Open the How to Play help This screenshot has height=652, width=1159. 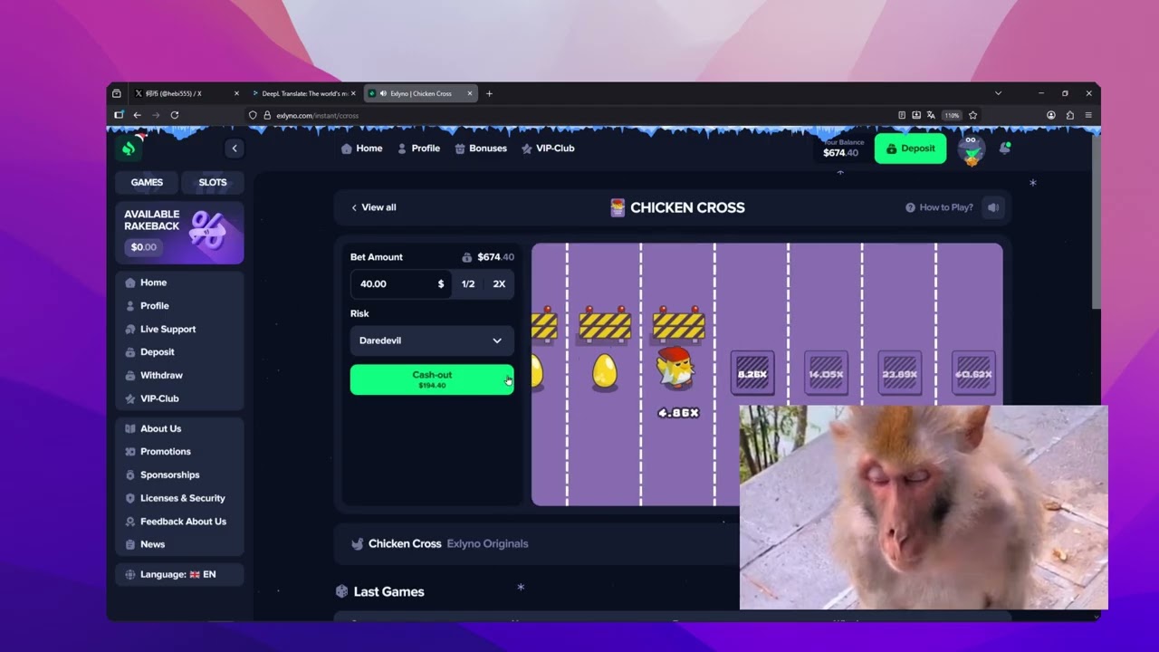tap(939, 207)
